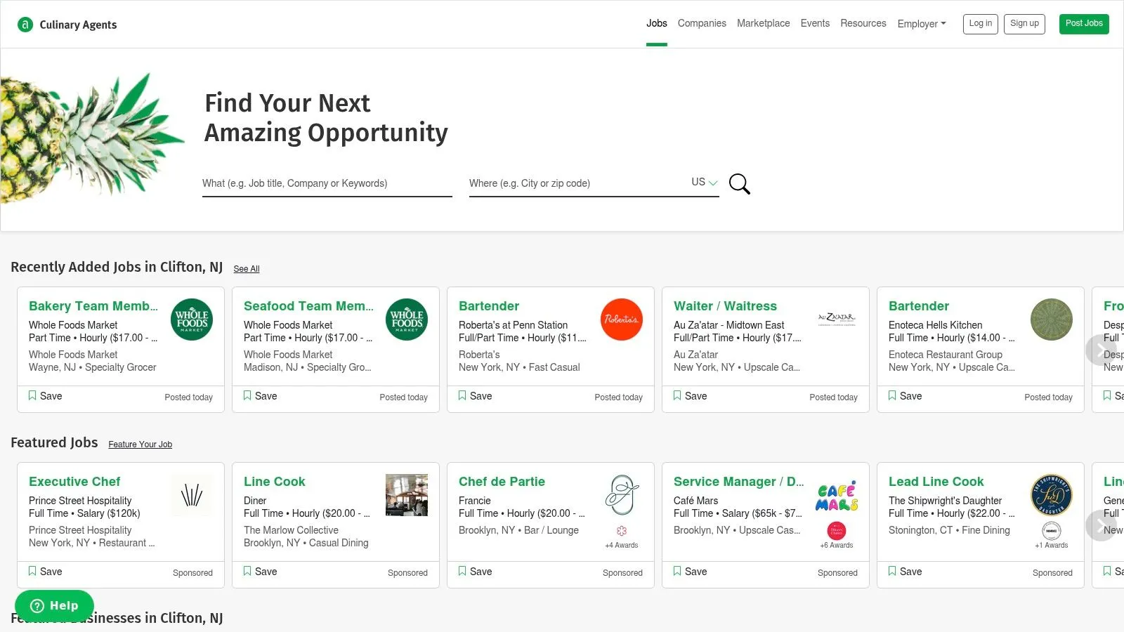Save the Seafood Team Member job
Viewport: 1124px width, 632px height.
tap(260, 396)
